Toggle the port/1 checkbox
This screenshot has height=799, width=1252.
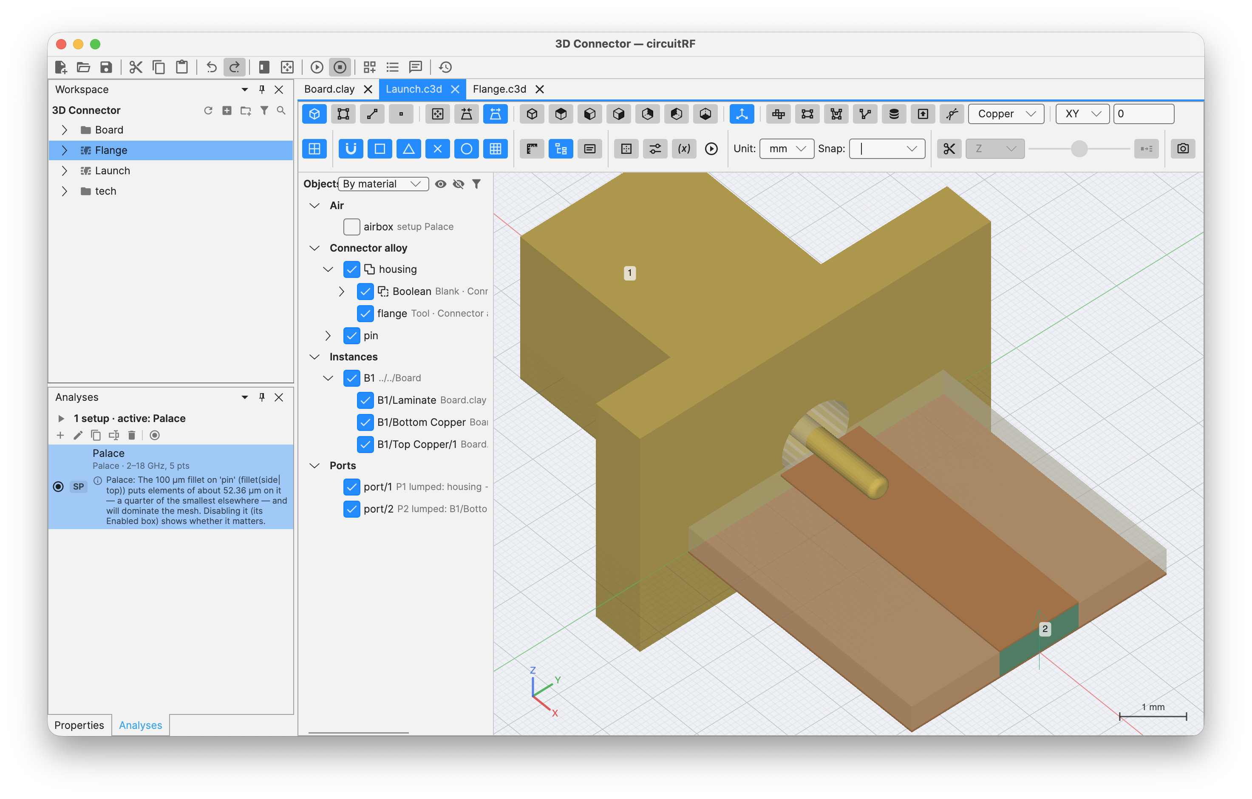click(x=351, y=487)
